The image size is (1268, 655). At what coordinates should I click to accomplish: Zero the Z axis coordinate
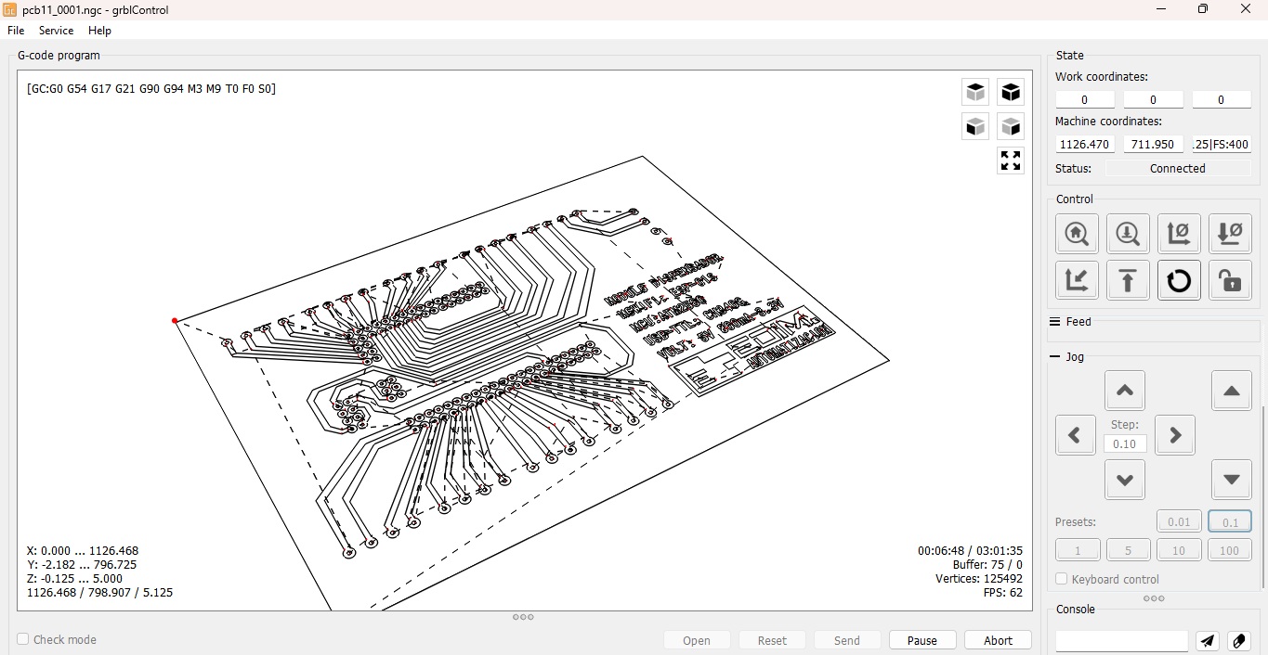click(x=1230, y=234)
